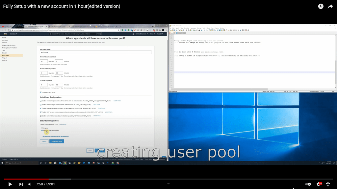
Task: Toggle the autoplay switch
Action: click(308, 184)
